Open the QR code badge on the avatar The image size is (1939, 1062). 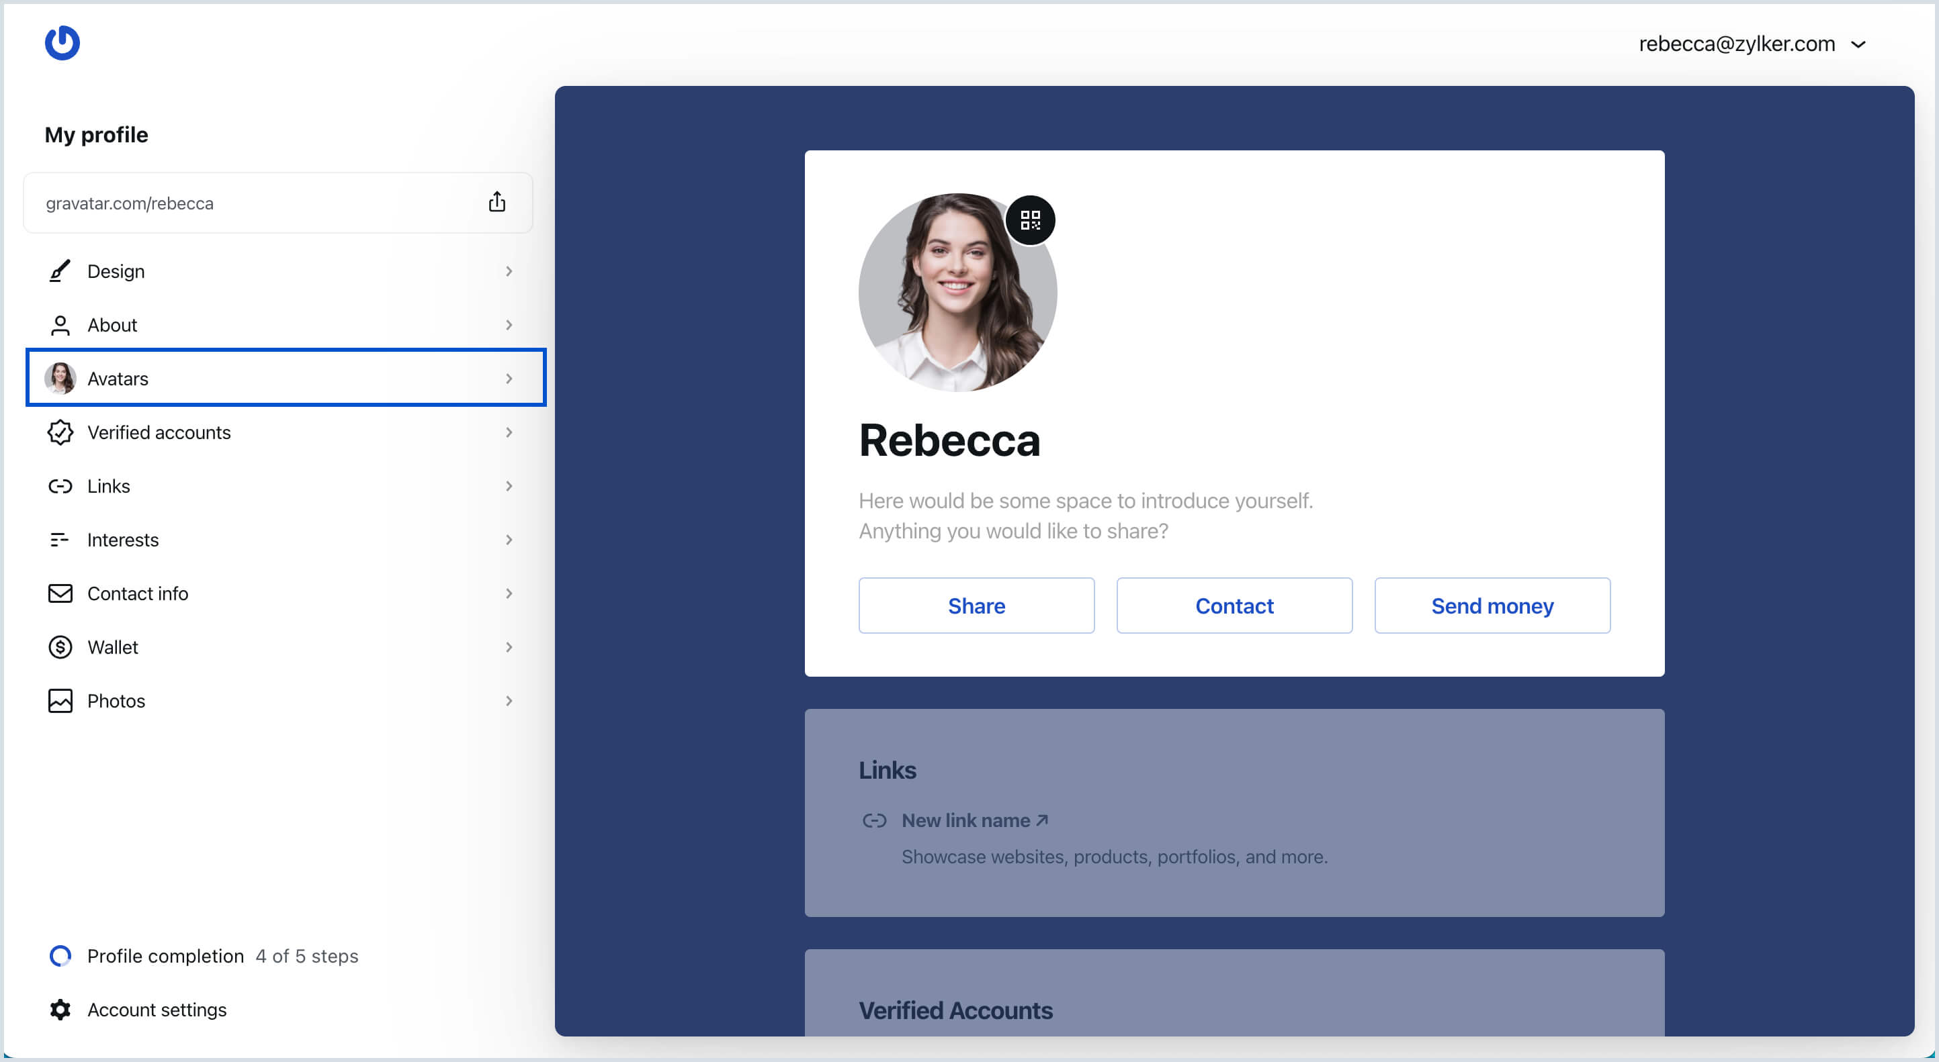[1030, 220]
